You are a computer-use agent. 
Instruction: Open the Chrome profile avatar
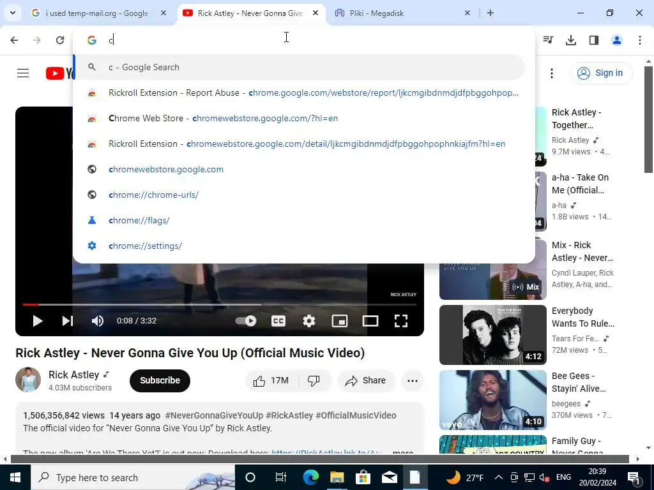tap(616, 40)
